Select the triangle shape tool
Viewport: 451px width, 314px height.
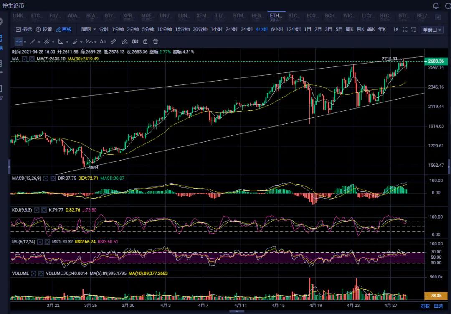(x=61, y=41)
